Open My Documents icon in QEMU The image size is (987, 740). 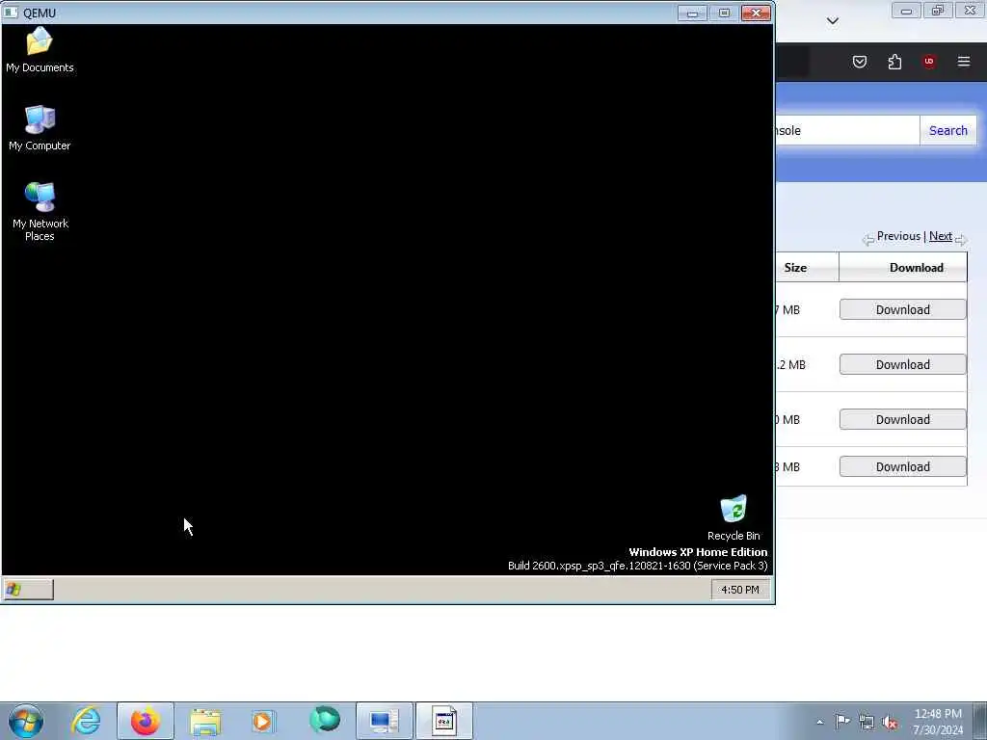click(39, 50)
